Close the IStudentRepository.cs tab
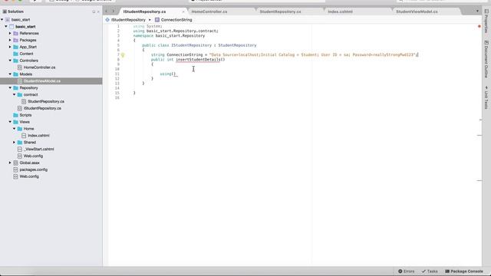Viewport: 491px width, 276px height. [x=183, y=11]
